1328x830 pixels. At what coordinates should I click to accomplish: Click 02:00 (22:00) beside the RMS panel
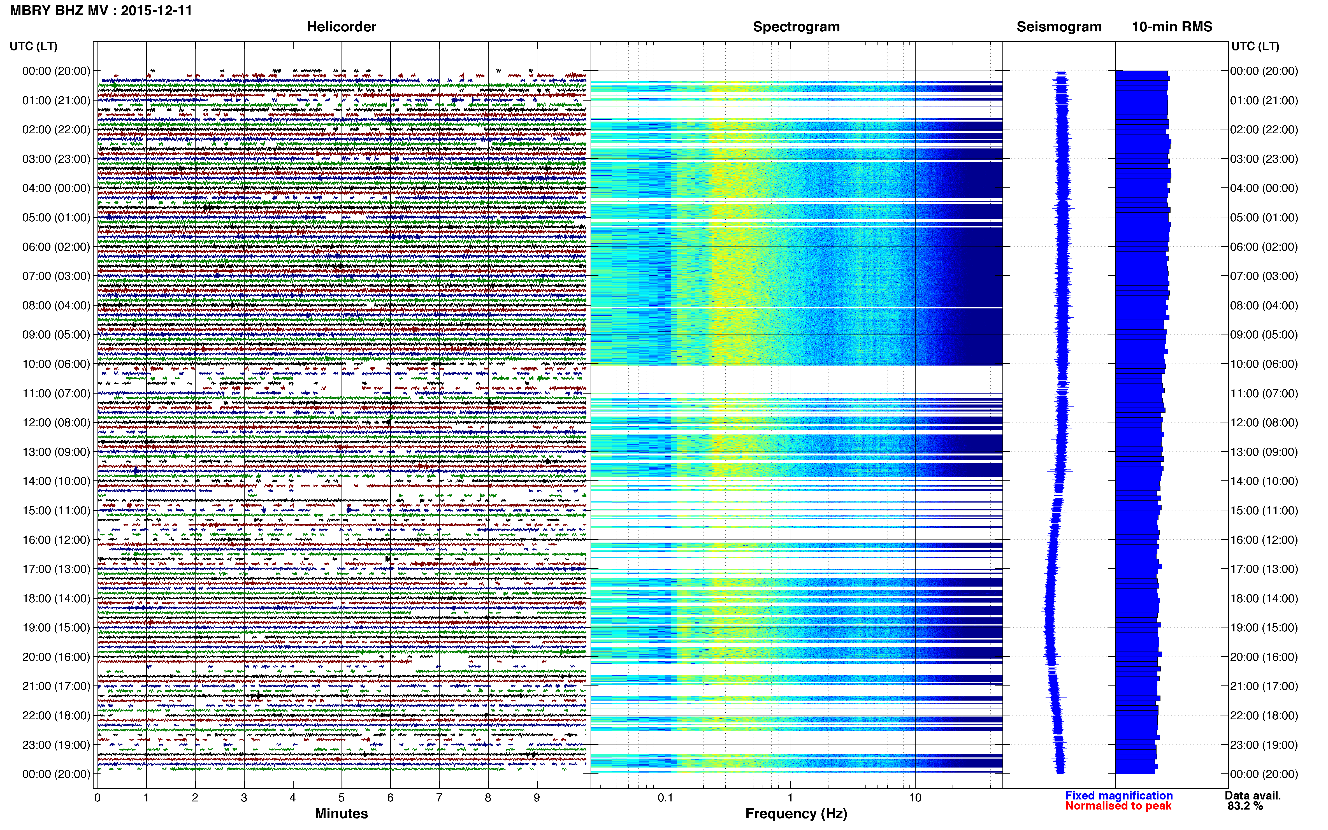coord(1264,129)
